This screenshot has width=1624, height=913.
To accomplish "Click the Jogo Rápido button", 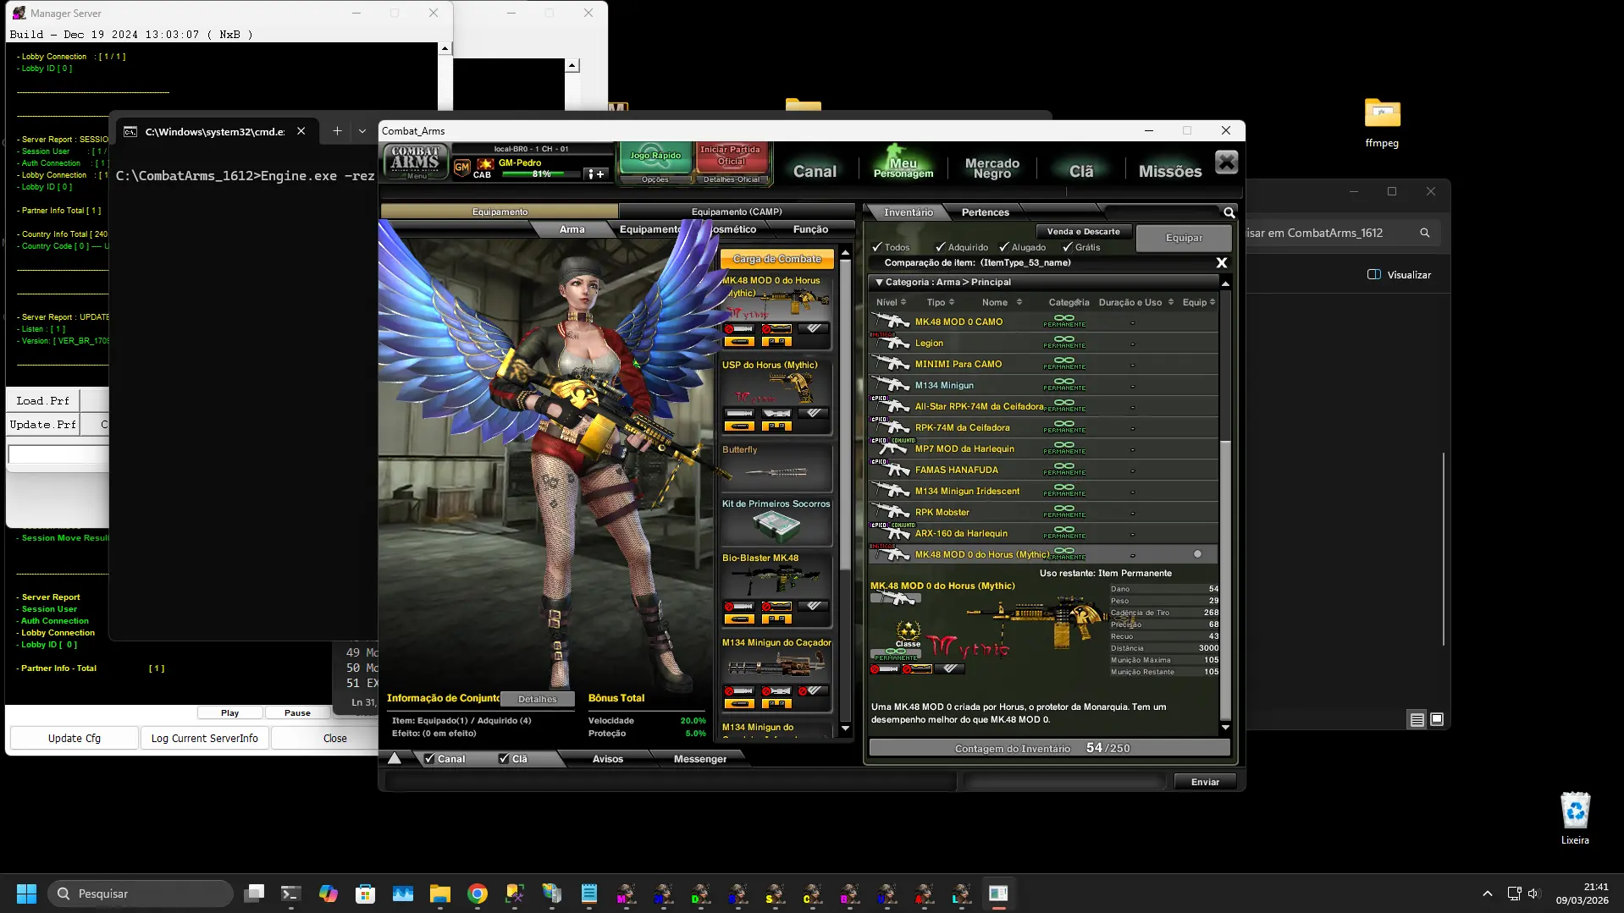I will [x=655, y=157].
